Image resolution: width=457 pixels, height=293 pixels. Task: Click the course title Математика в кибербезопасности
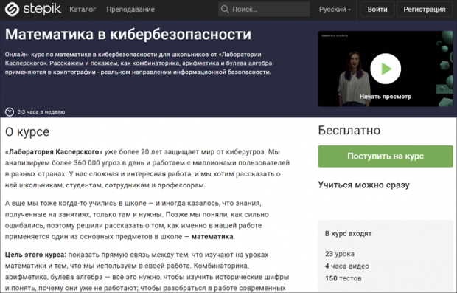coord(128,34)
